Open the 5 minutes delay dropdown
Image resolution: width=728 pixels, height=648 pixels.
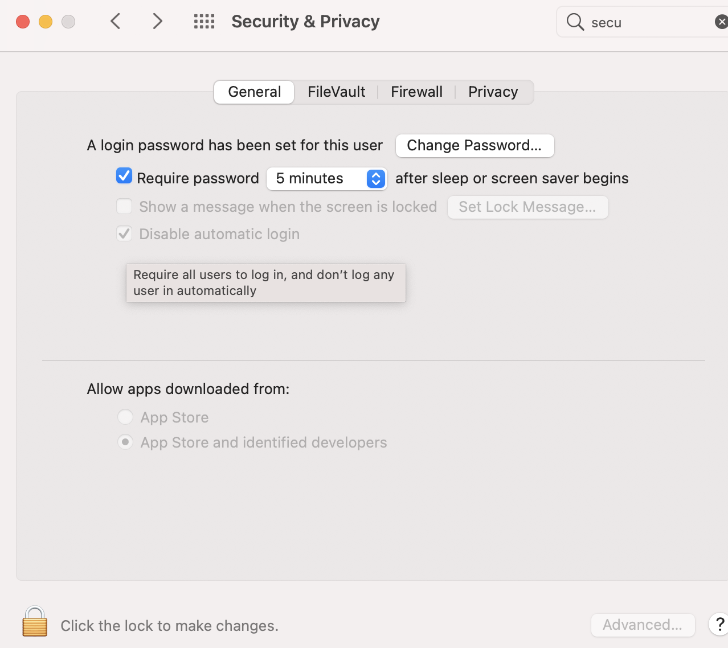click(327, 178)
